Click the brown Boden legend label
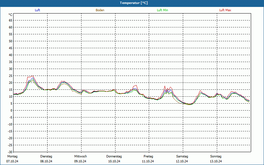Screen dimensions: 264x165 (100, 10)
